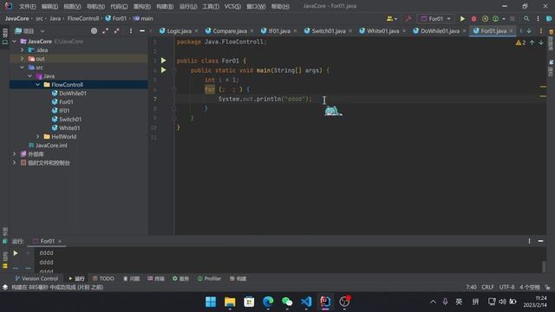Open the Profiler tool window
The width and height of the screenshot is (555, 312).
(209, 279)
